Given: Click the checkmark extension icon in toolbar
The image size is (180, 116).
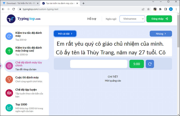Looking at the screenshot, I should click(x=155, y=9).
